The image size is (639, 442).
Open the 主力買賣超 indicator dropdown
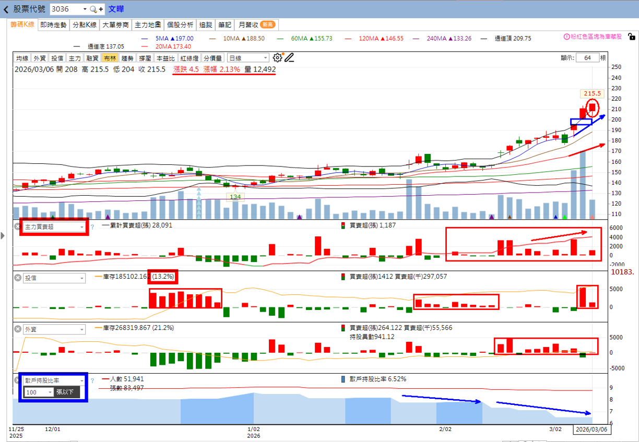point(81,227)
